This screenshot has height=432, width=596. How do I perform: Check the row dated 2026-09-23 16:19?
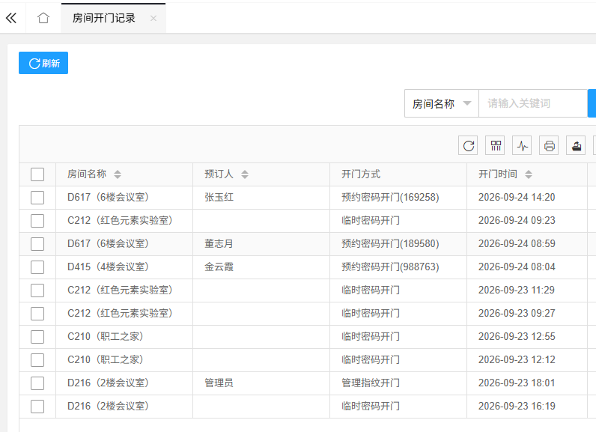click(37, 406)
